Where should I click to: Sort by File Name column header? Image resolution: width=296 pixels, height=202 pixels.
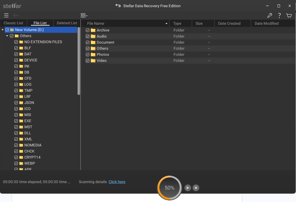125,23
